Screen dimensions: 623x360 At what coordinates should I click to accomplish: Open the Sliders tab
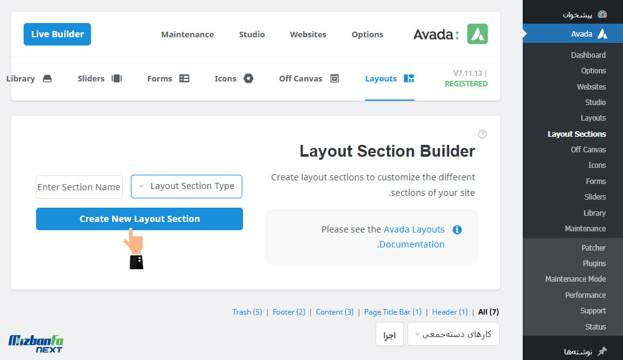tap(100, 78)
